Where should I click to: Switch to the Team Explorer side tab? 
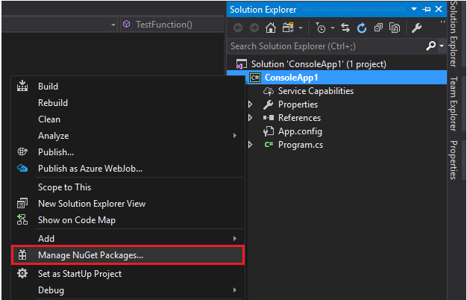pos(453,102)
